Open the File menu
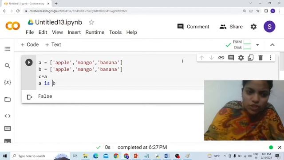This screenshot has width=284, height=160. click(x=30, y=32)
